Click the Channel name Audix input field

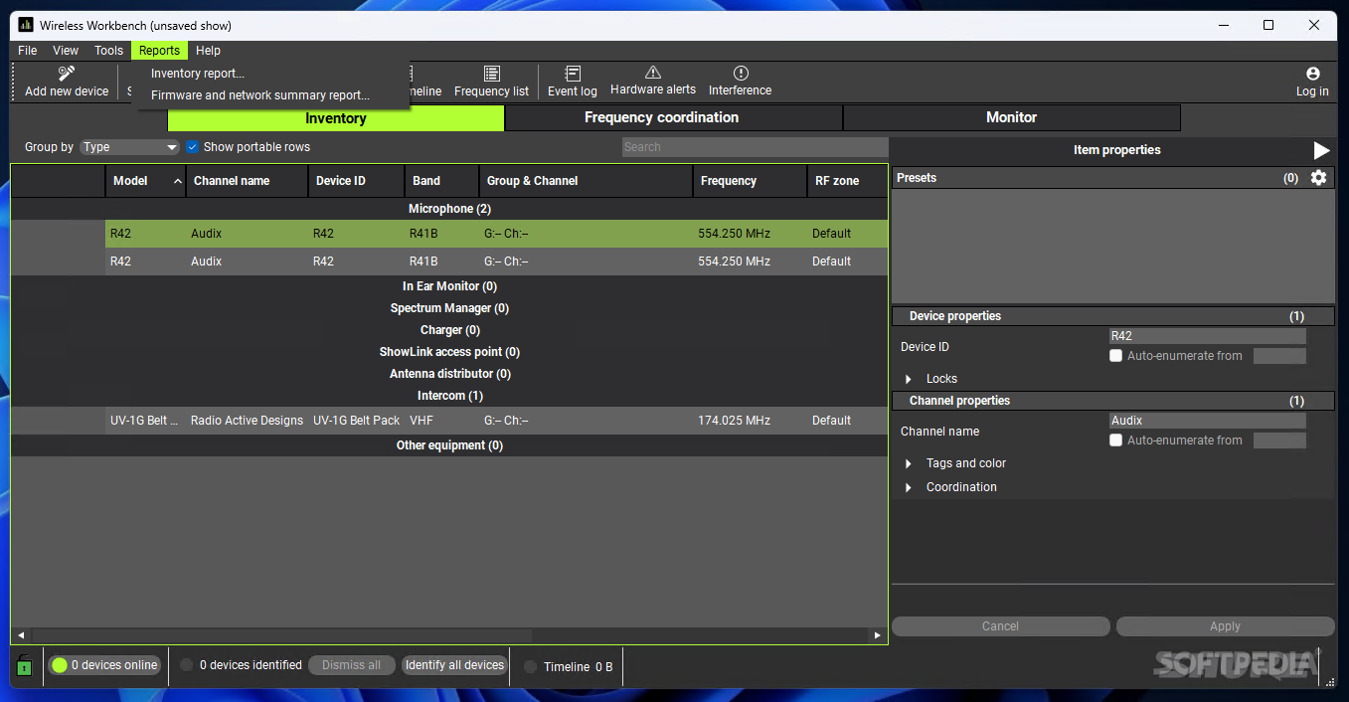1207,421
